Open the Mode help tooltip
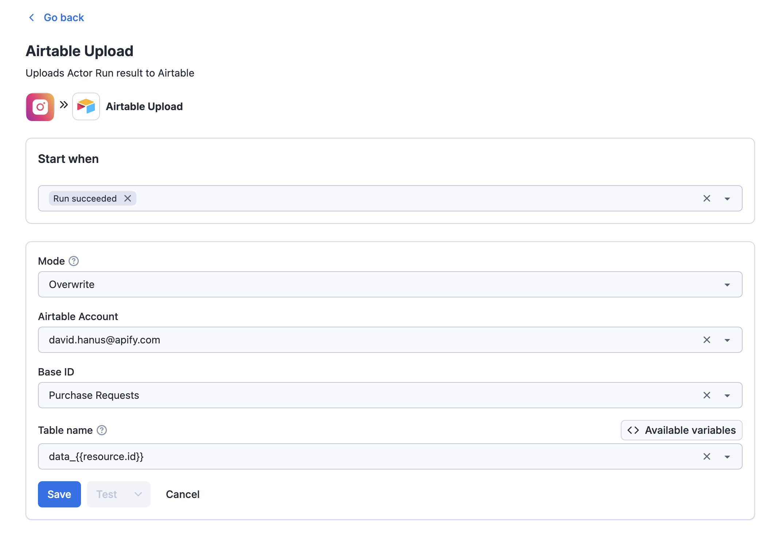This screenshot has height=549, width=782. click(74, 260)
